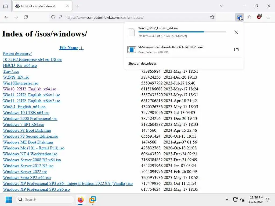275x206 pixels.
Task: Open the notifications bell icon
Action: coord(267,200)
